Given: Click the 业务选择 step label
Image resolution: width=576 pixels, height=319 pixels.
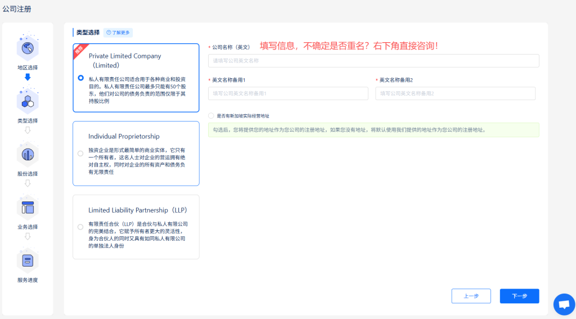Looking at the screenshot, I should (x=28, y=227).
